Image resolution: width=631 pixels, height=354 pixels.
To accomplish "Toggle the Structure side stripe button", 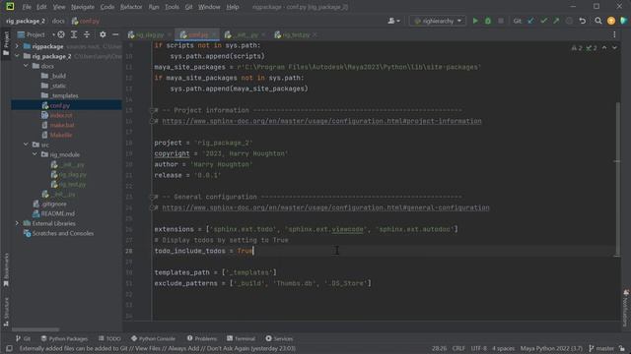I will 6,312.
